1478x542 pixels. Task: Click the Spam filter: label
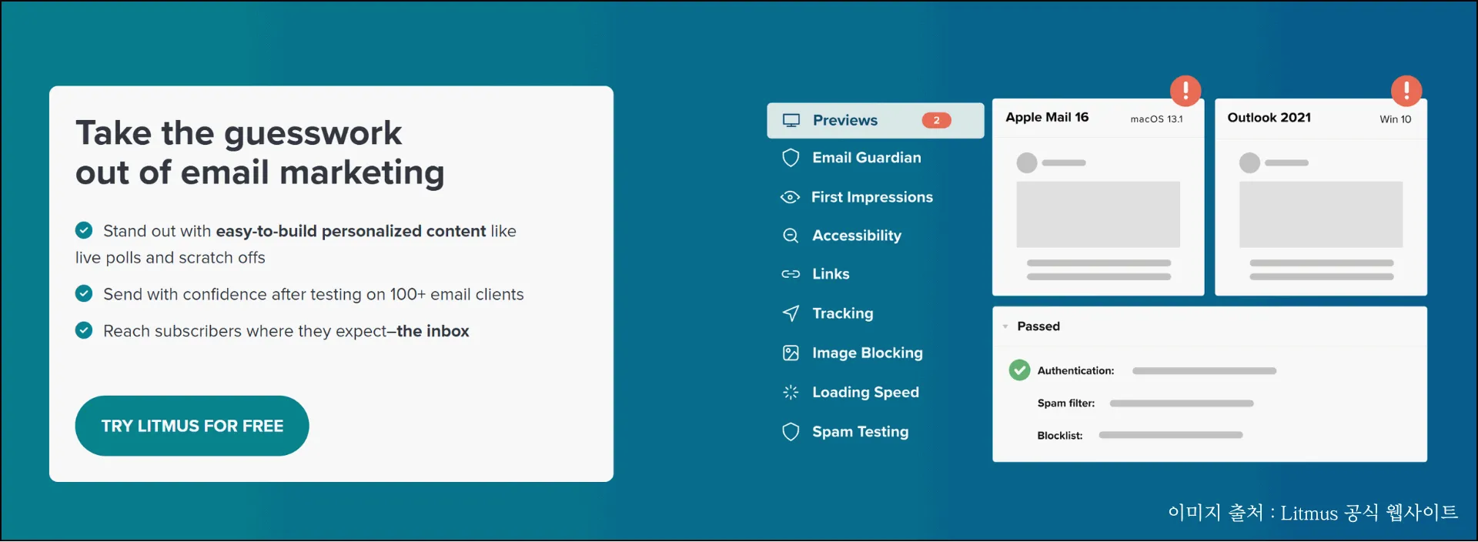pyautogui.click(x=1065, y=403)
